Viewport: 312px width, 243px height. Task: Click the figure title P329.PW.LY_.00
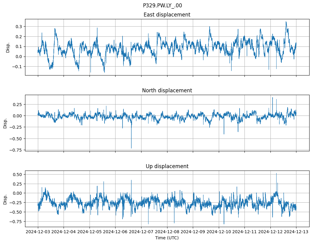162,6
